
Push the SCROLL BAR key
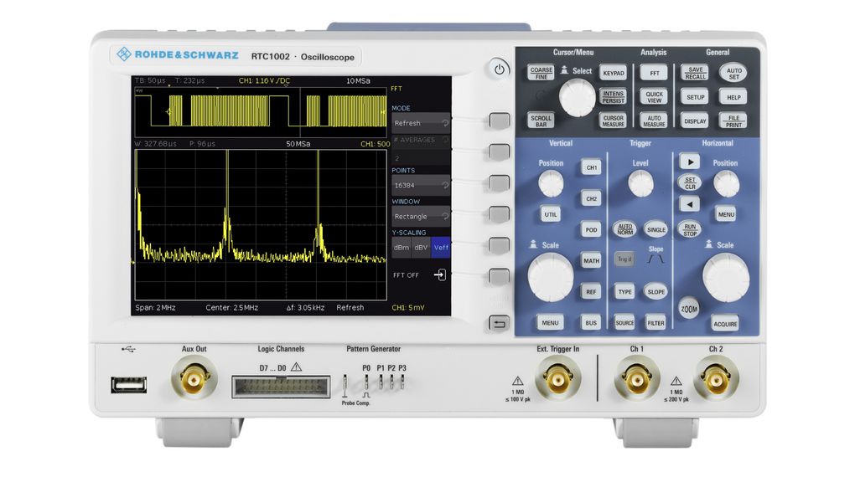pos(541,121)
